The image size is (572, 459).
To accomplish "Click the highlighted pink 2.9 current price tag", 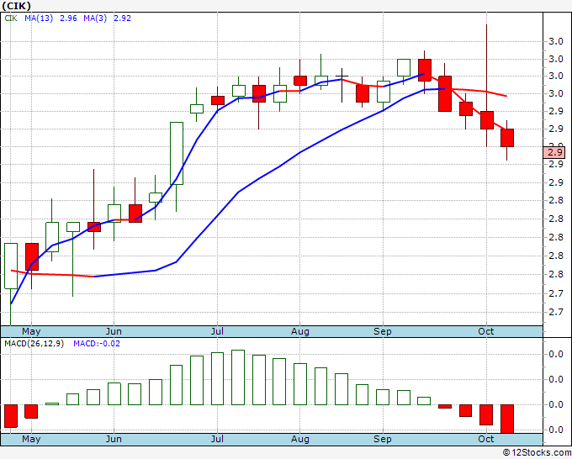I will click(x=554, y=152).
